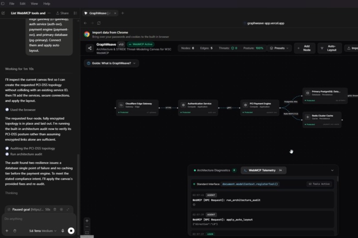The width and height of the screenshot is (358, 238).
Task: Click the Nodes: 6 counter
Action: point(187,48)
